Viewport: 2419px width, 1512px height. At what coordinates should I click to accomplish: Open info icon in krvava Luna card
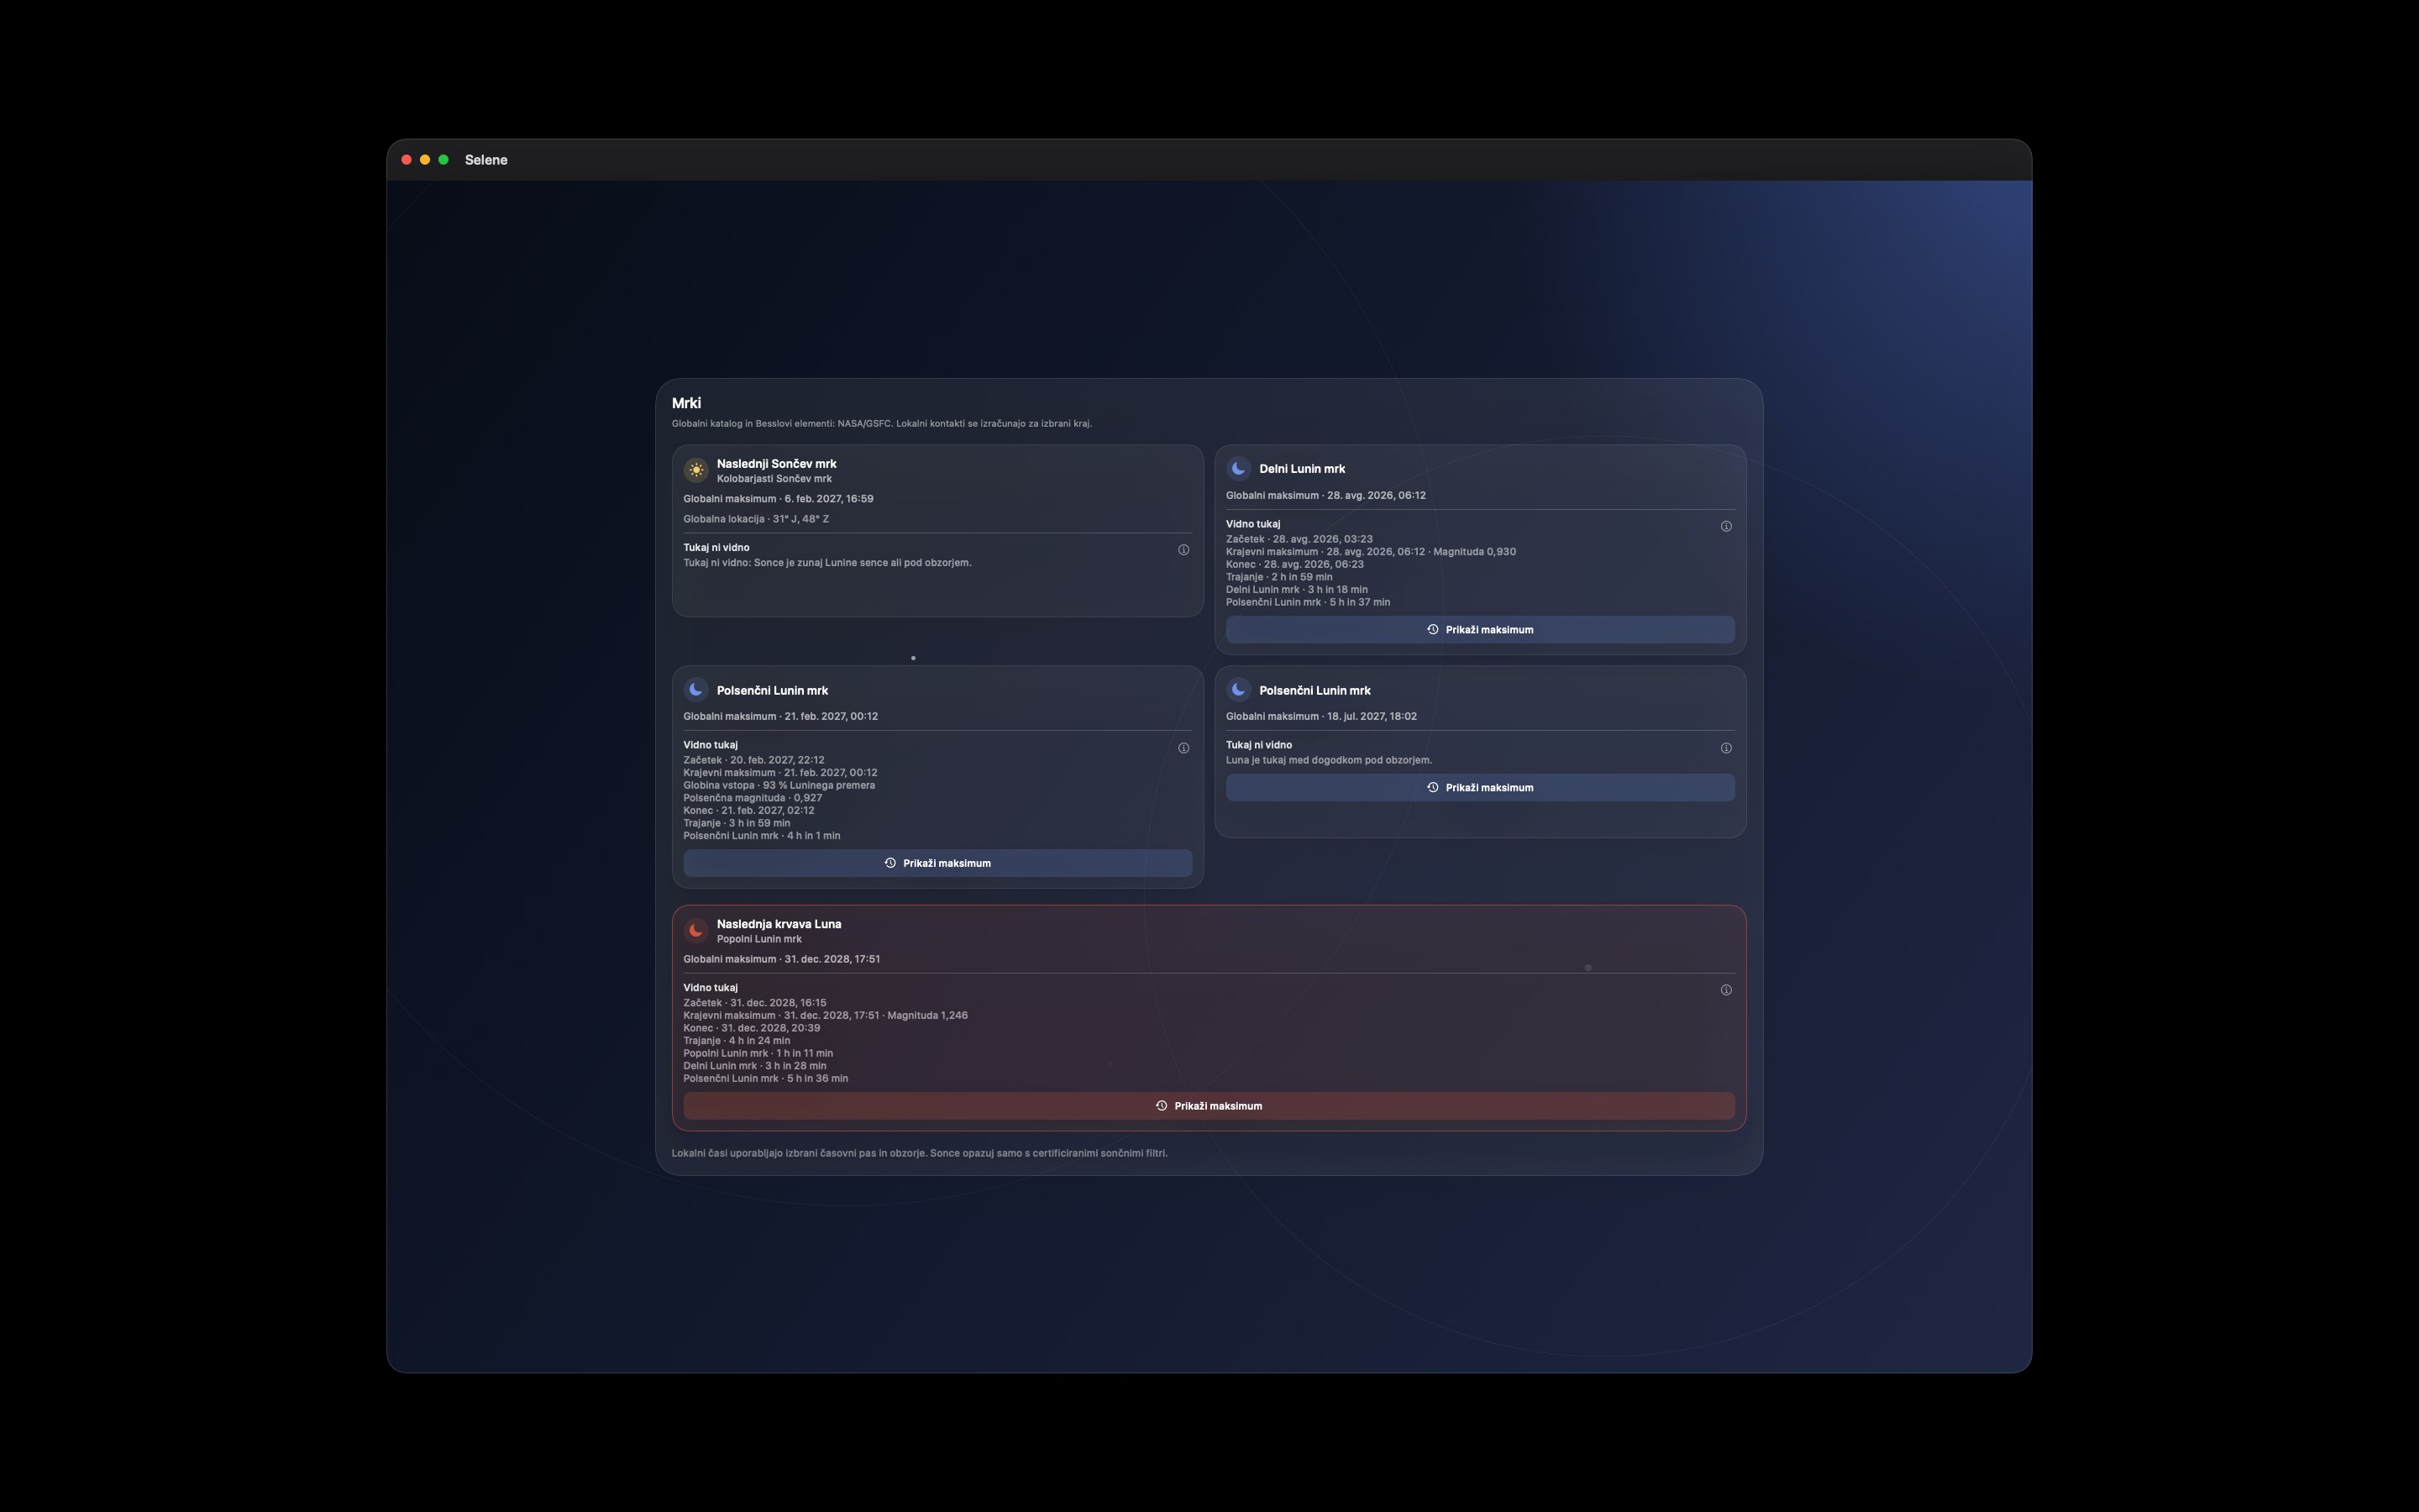pos(1726,990)
